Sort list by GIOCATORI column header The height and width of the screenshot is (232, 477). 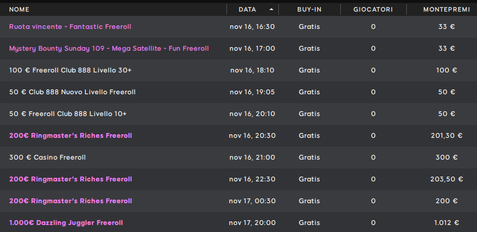click(x=373, y=9)
